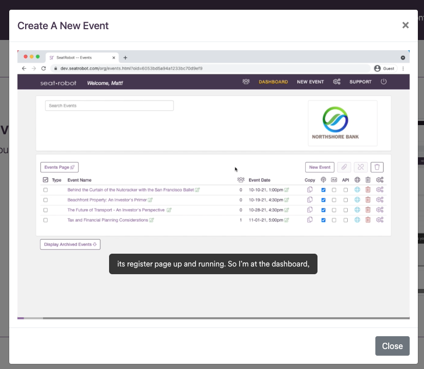
Task: Open the browser three-dot menu
Action: click(x=403, y=68)
